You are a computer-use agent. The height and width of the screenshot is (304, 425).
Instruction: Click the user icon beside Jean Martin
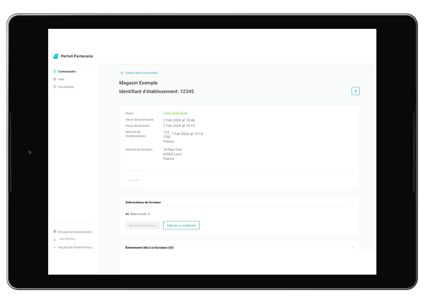[55, 239]
